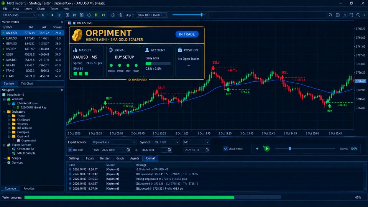The height and width of the screenshot is (207, 368).
Task: Switch to the Backtest tab
Action: point(105,158)
